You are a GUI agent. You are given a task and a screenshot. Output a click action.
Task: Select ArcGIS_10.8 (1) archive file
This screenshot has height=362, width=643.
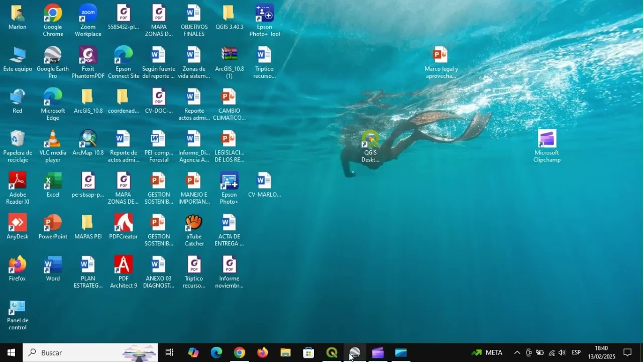coord(229,62)
